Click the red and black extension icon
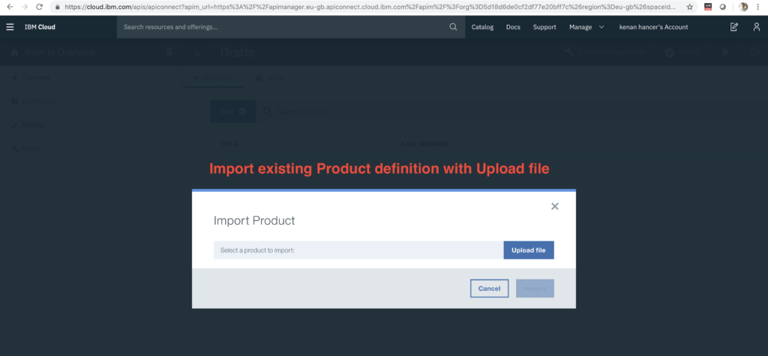768x356 pixels. click(x=708, y=7)
